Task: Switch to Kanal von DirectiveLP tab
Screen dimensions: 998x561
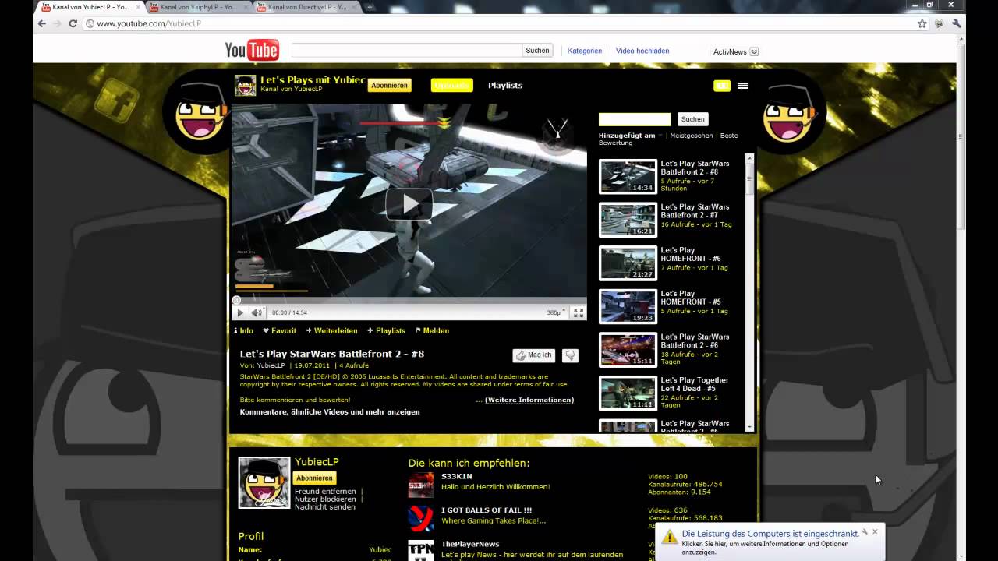Action: coord(306,7)
